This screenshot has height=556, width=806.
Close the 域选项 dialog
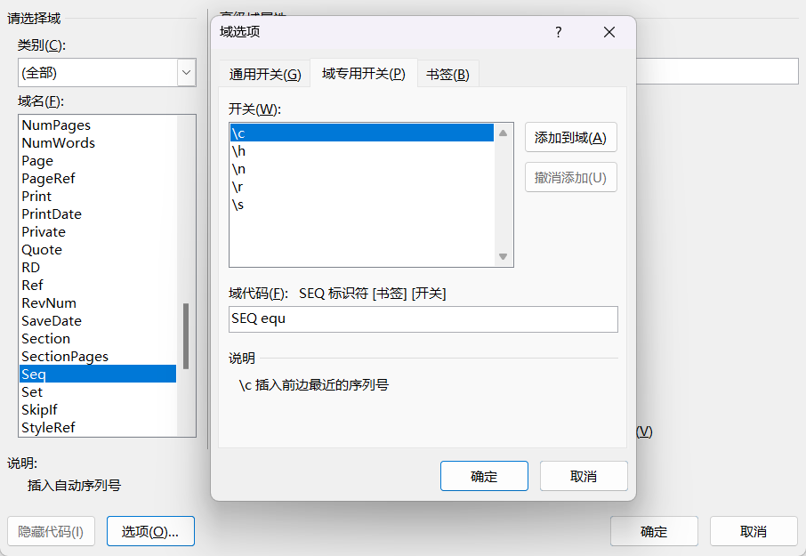(609, 32)
